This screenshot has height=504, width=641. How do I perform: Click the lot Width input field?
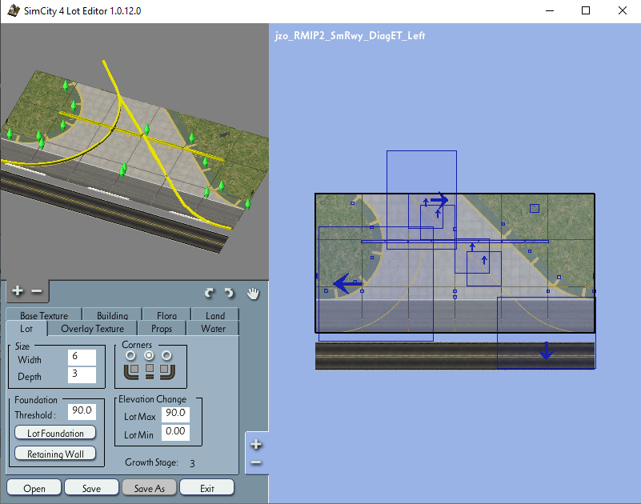click(82, 357)
